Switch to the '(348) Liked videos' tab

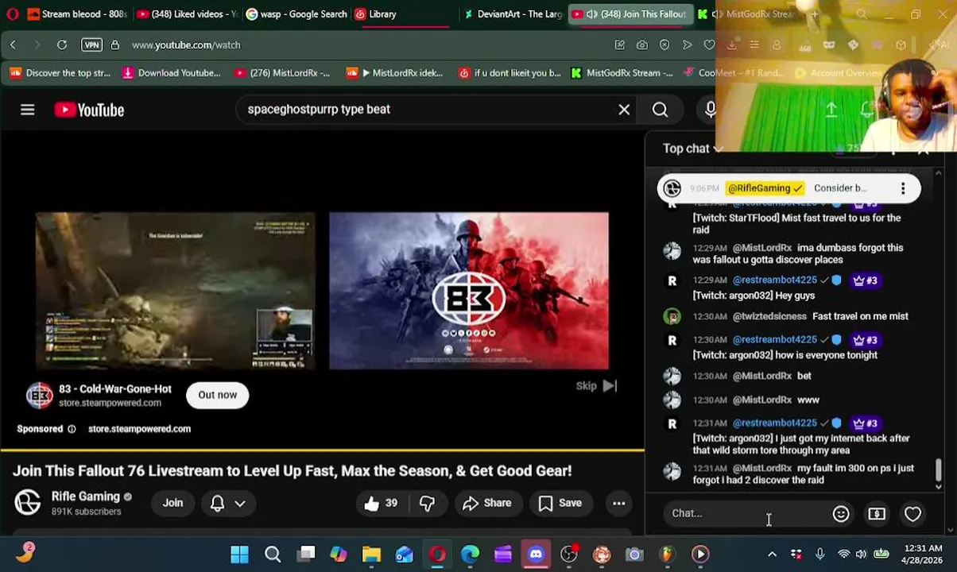(x=186, y=14)
